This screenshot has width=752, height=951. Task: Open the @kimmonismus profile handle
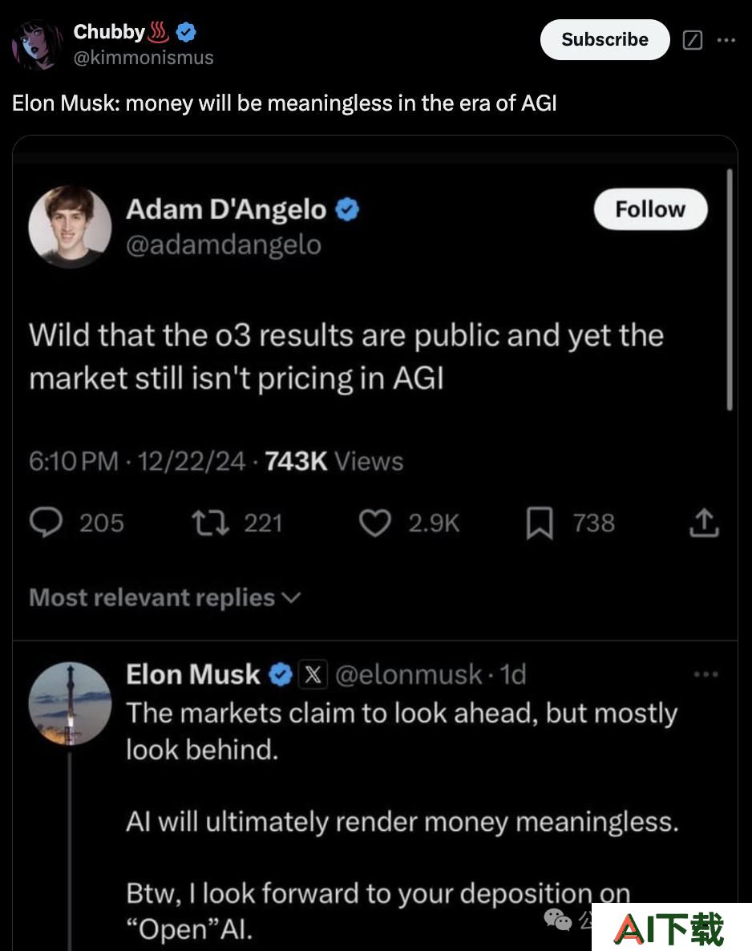coord(144,58)
